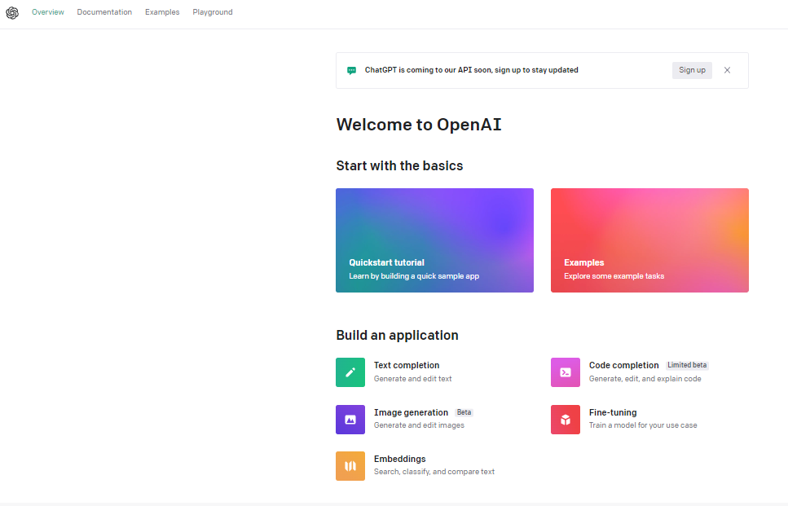Viewport: 788px width, 506px height.
Task: Dismiss the ChatGPT API announcement banner
Action: [x=727, y=70]
